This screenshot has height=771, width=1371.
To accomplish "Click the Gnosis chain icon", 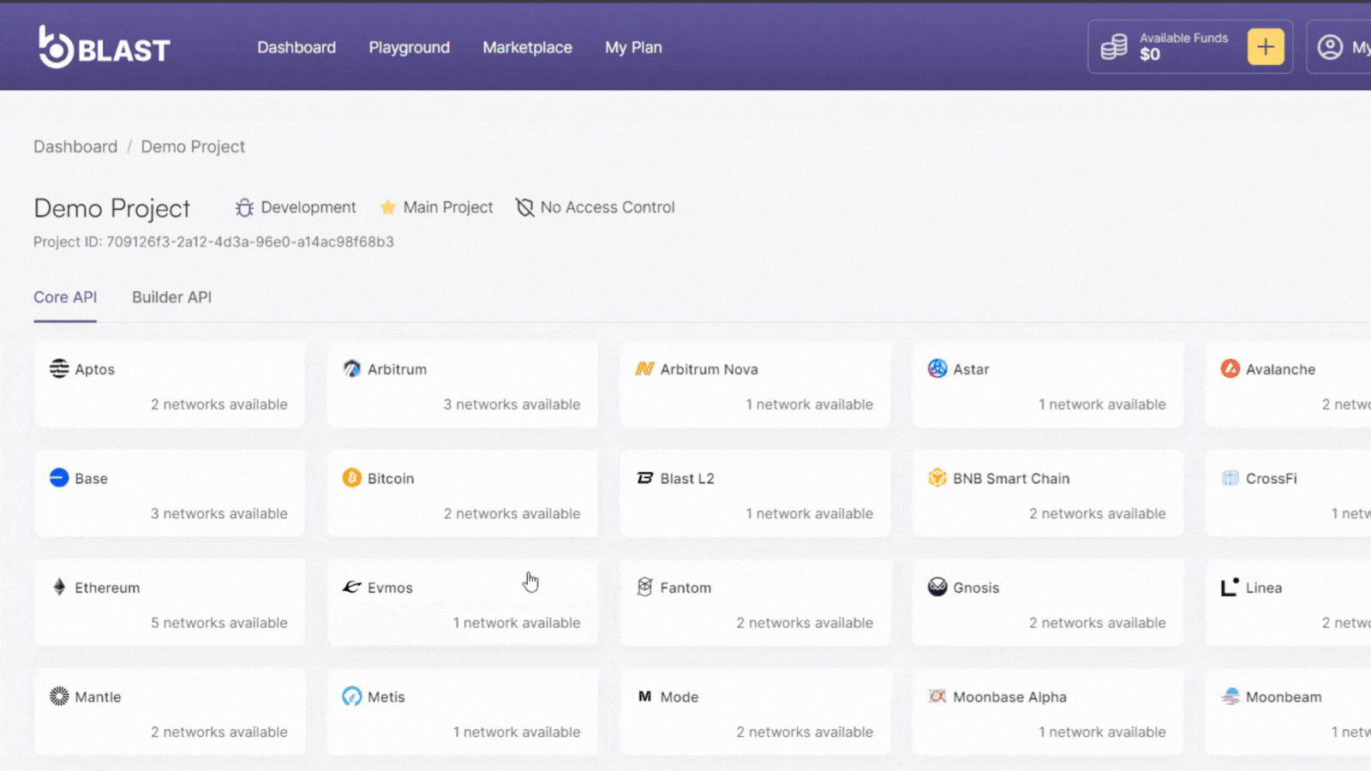I will [x=937, y=587].
